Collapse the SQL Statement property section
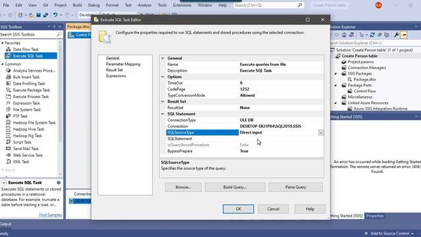Viewport: 421px width, 237px height. [x=162, y=114]
